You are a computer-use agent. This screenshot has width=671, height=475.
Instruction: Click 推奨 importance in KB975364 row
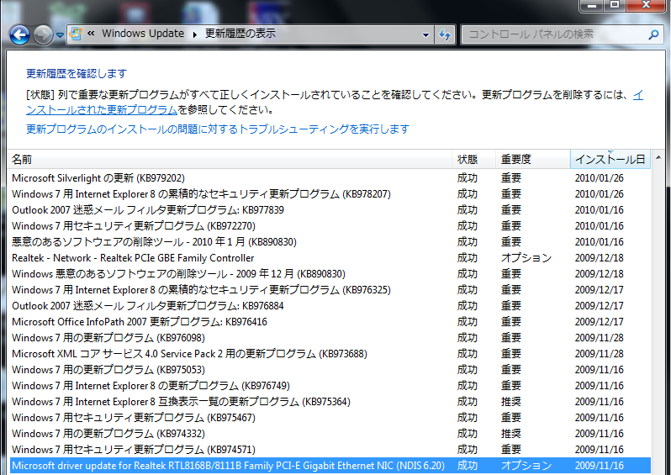[x=511, y=401]
